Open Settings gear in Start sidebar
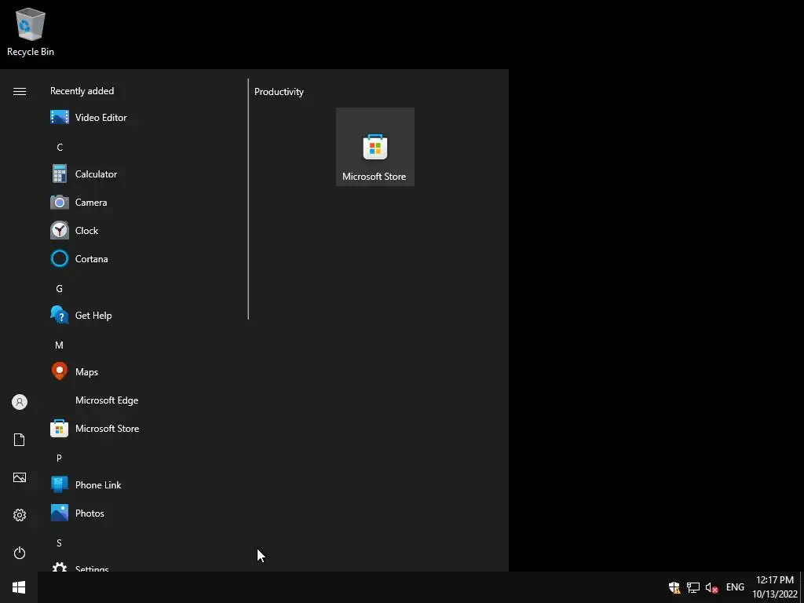804x603 pixels. (x=20, y=515)
